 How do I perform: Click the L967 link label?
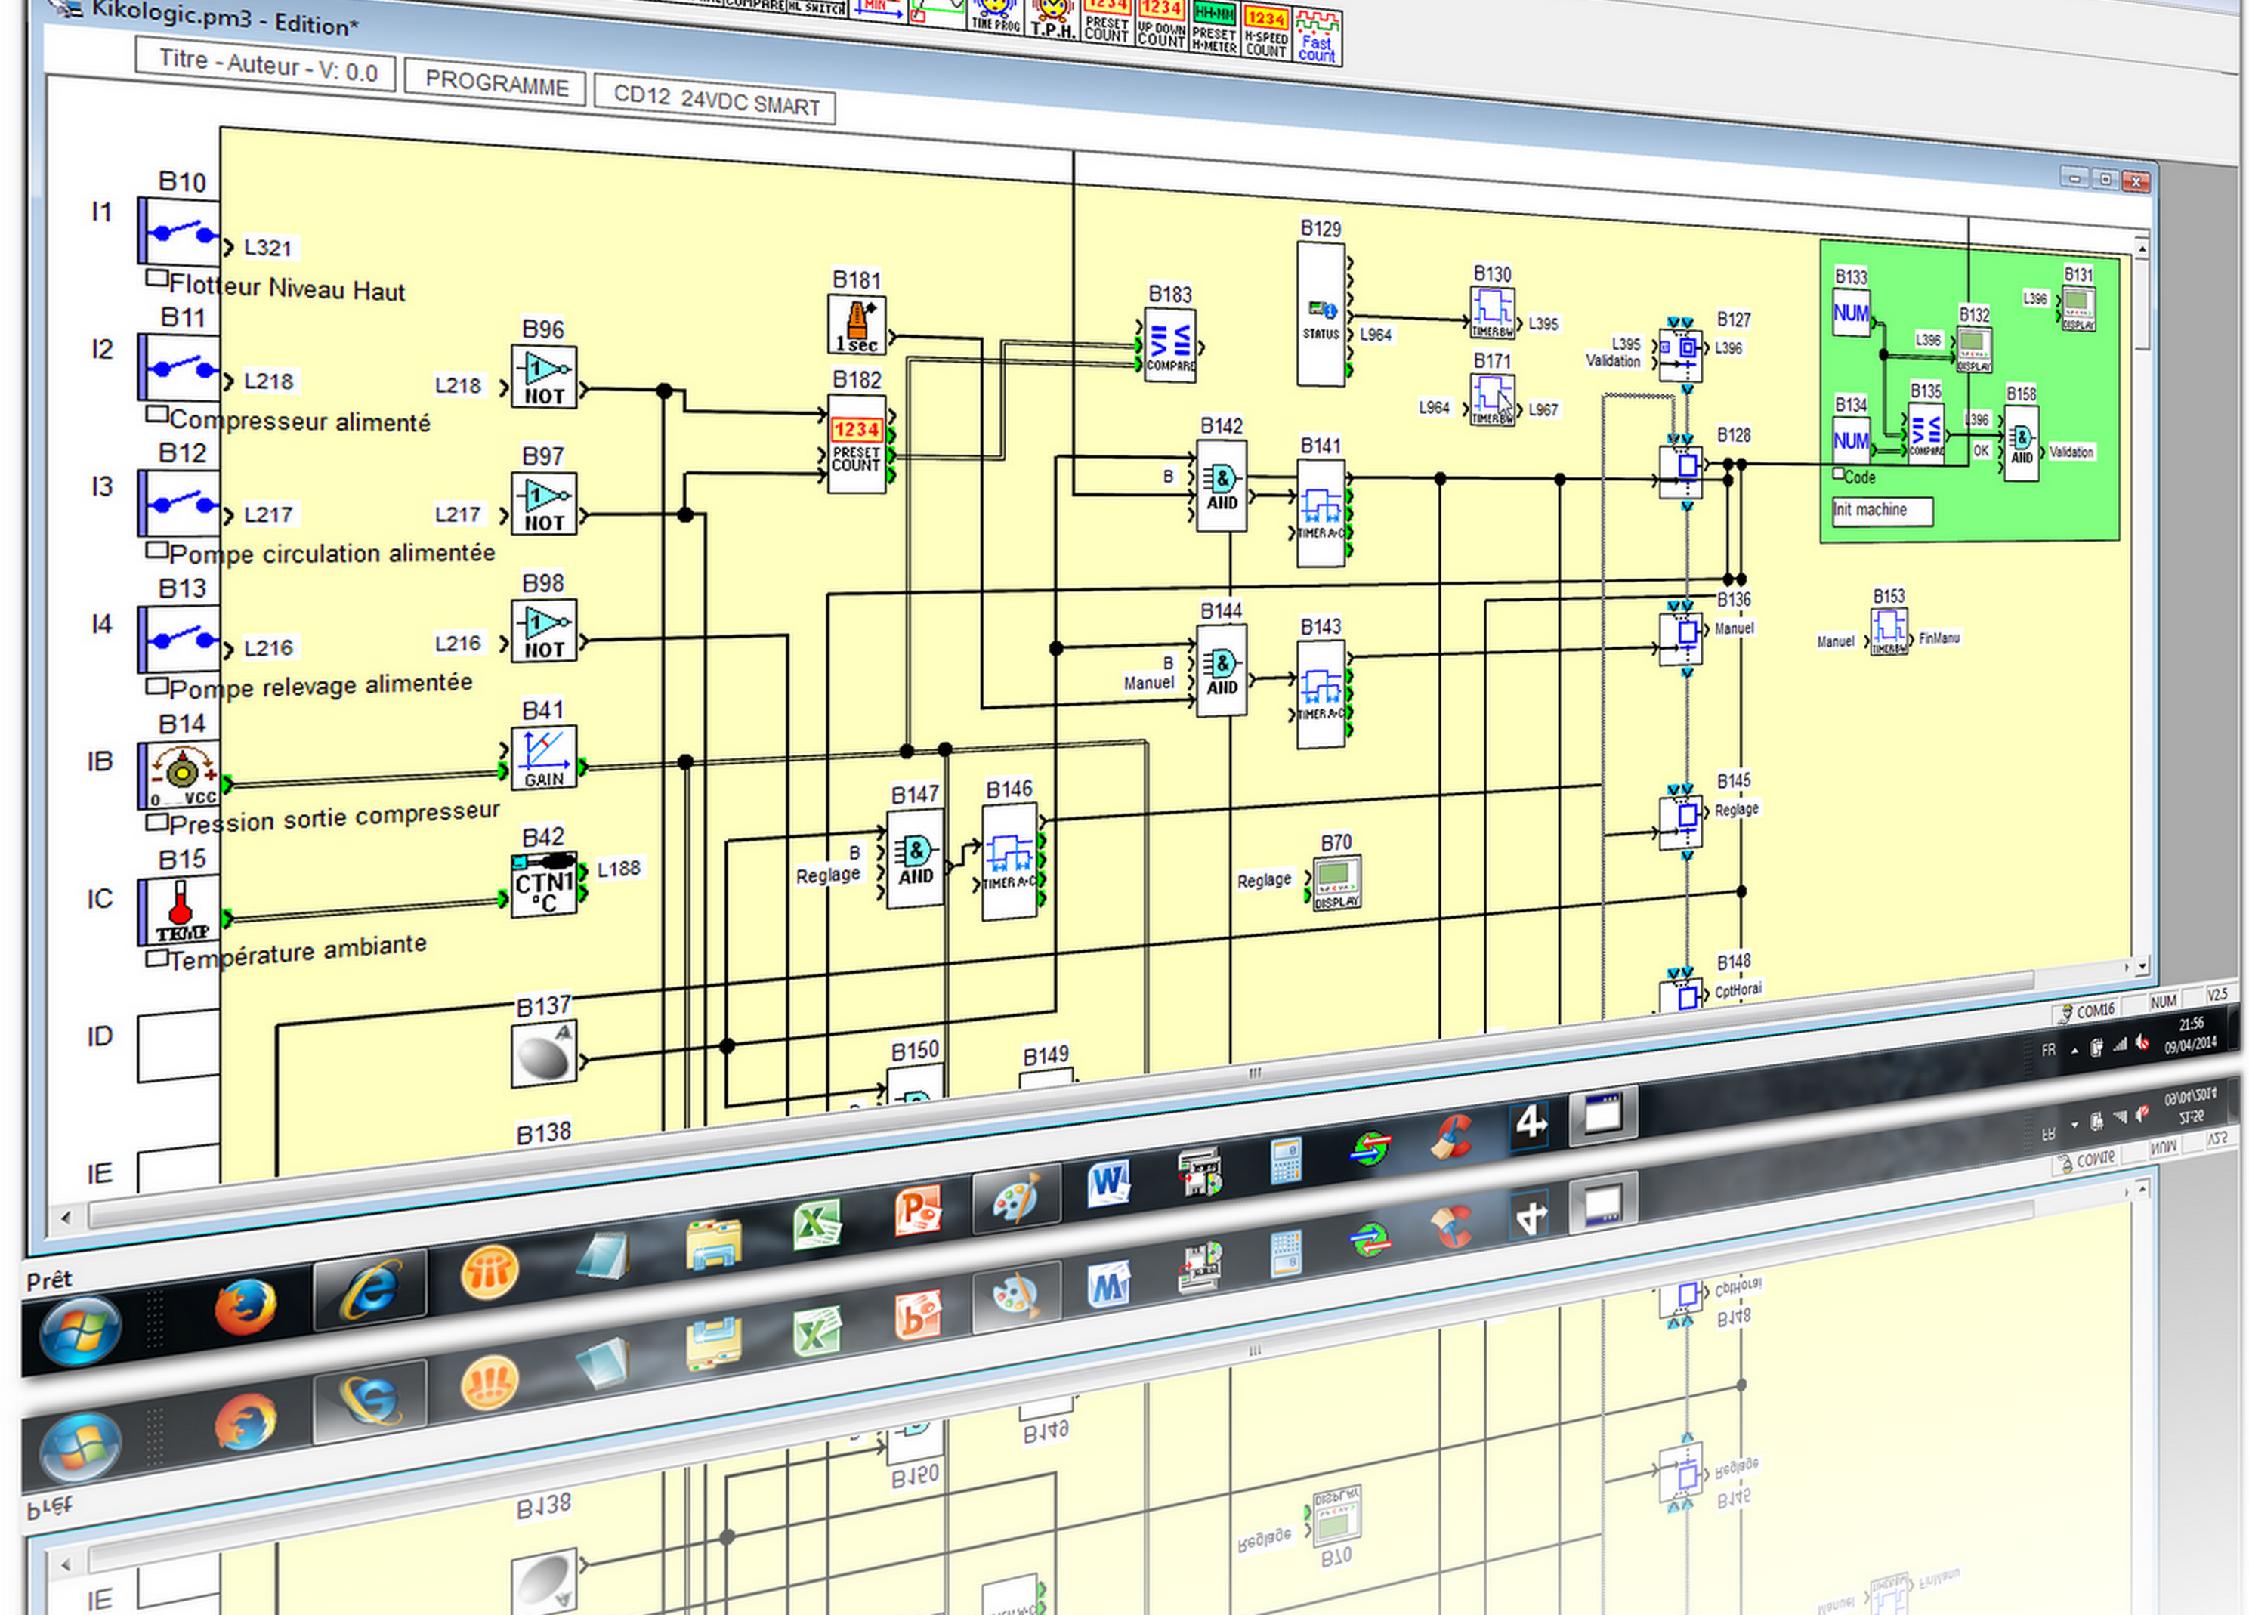1543,409
